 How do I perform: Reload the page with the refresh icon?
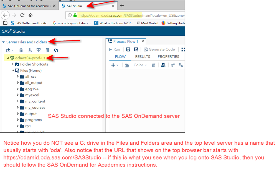click(22, 15)
